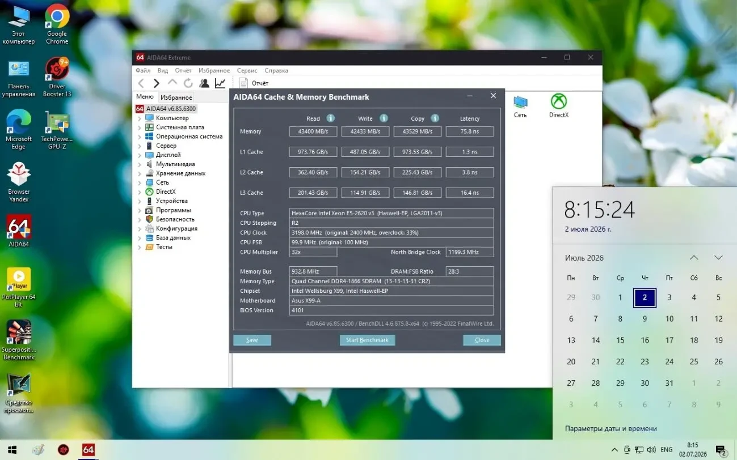Viewport: 737px width, 460px height.
Task: Open the DirectX icon in right pane
Action: click(x=559, y=106)
